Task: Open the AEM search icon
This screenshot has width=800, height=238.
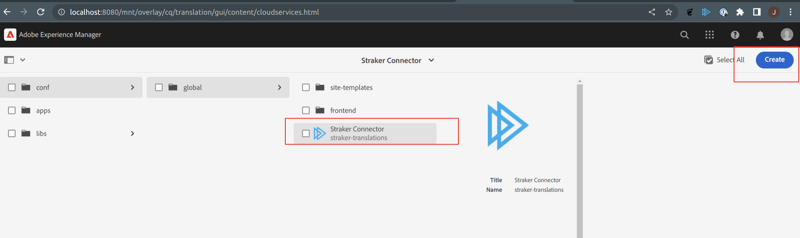Action: coord(684,35)
